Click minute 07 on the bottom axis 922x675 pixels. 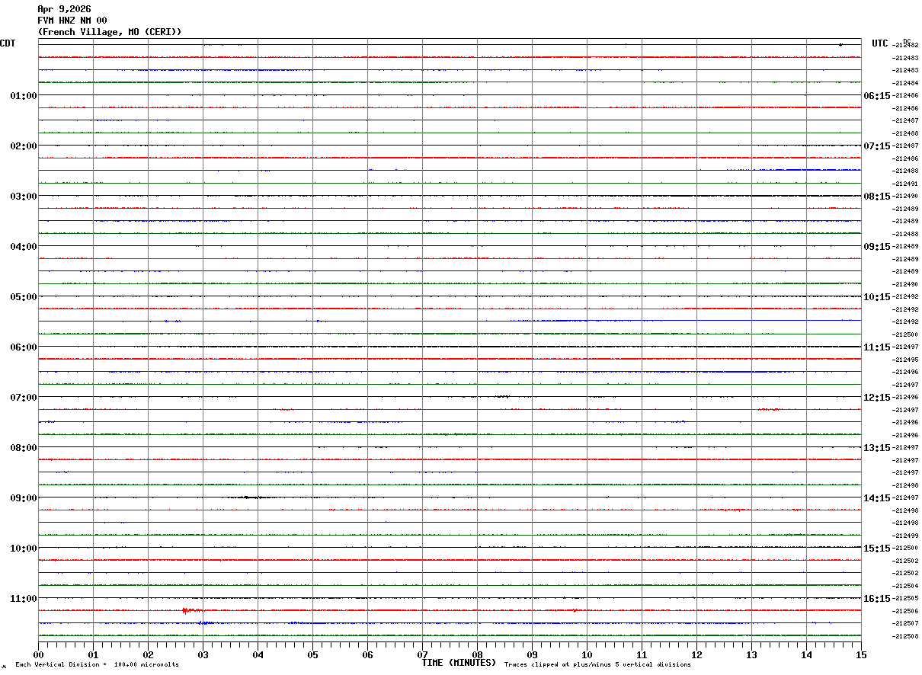422,654
